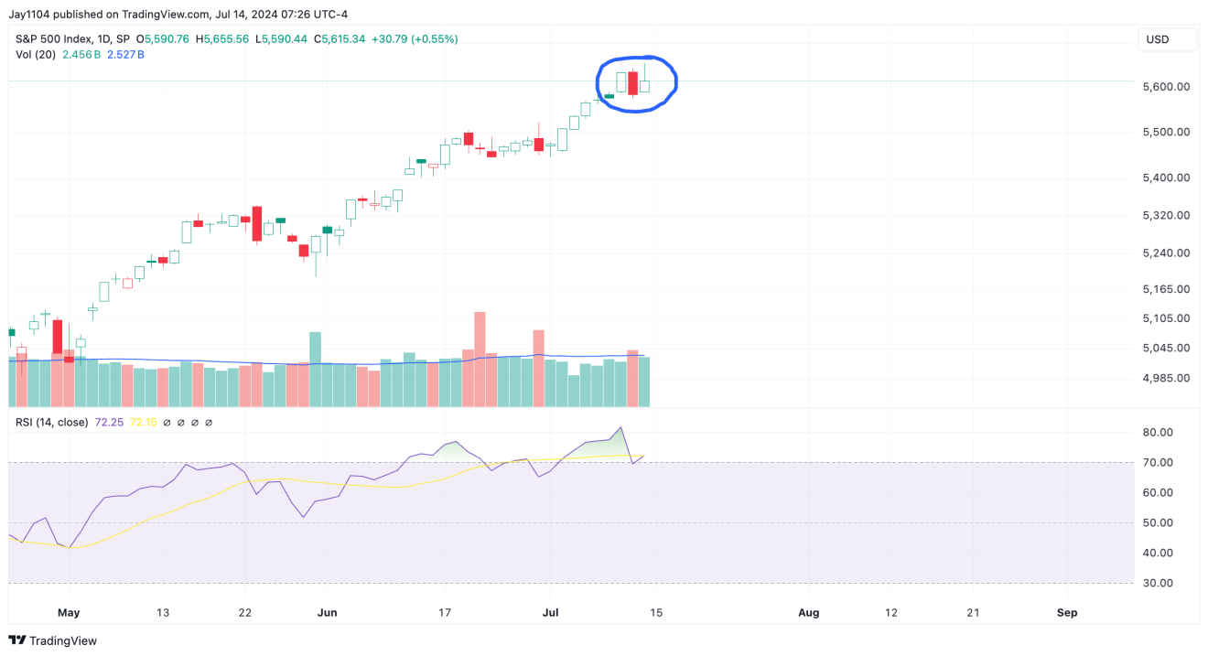Click the 40.00 RSI axis label
This screenshot has height=656, width=1208.
click(x=1158, y=553)
